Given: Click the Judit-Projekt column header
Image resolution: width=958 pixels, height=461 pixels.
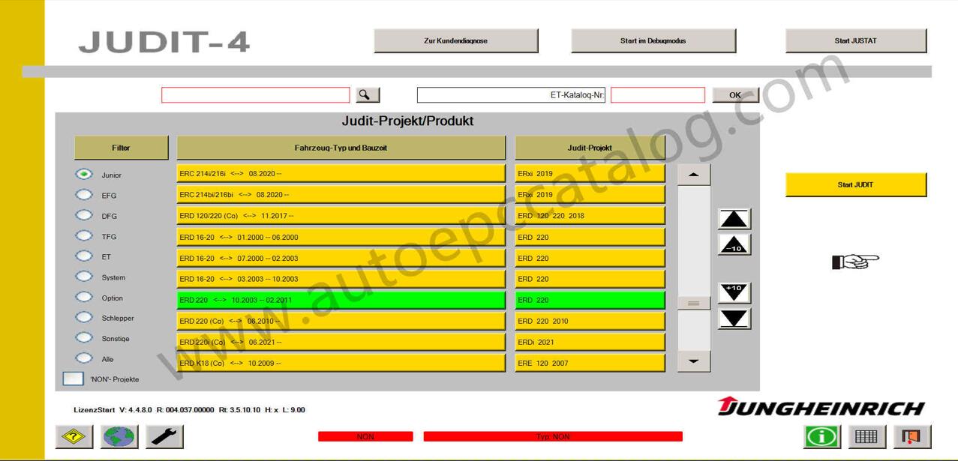Looking at the screenshot, I should coord(590,148).
